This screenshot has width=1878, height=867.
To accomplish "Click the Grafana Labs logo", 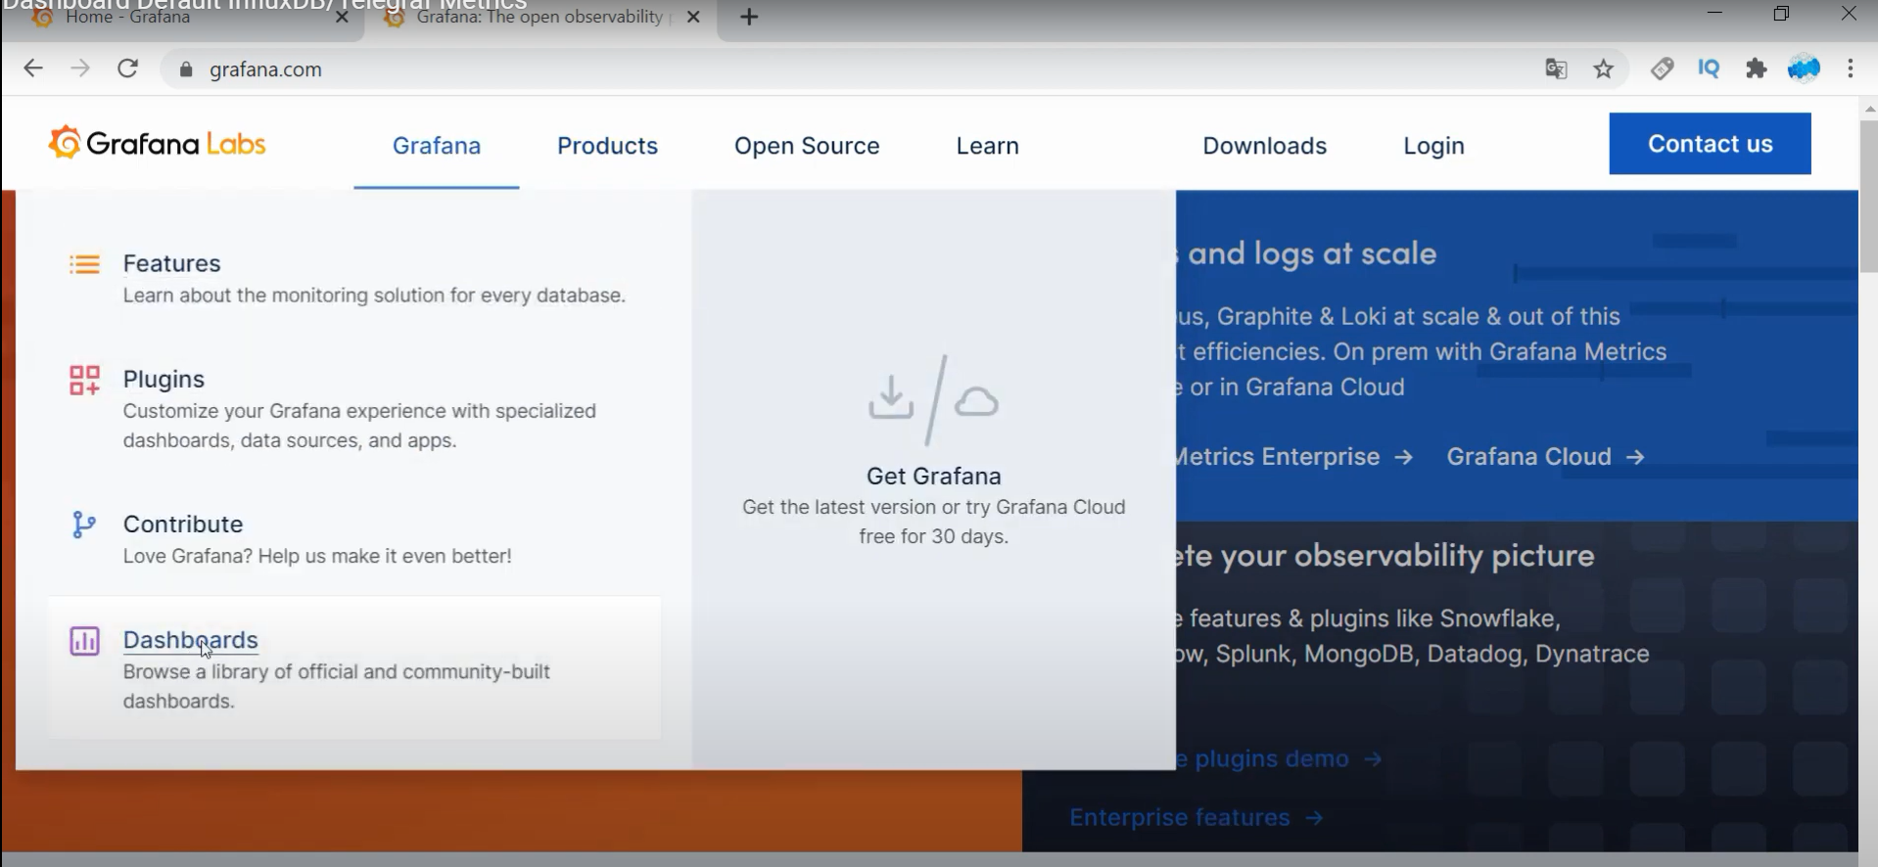I will click(x=157, y=144).
